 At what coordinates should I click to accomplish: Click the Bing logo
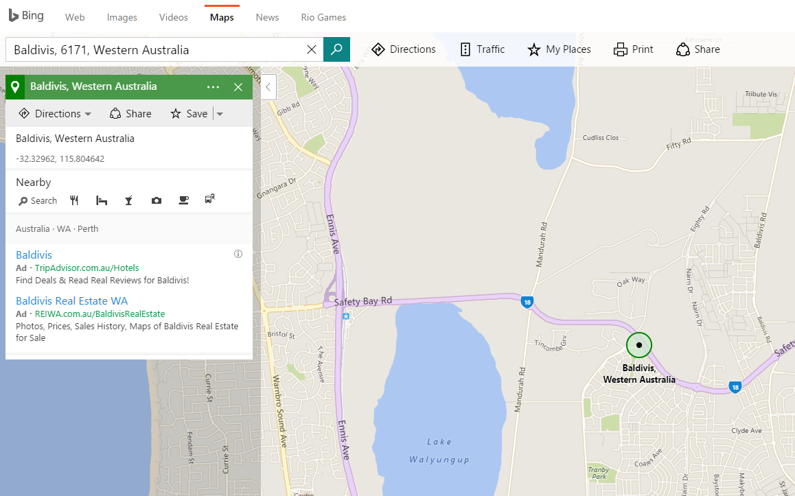[26, 16]
